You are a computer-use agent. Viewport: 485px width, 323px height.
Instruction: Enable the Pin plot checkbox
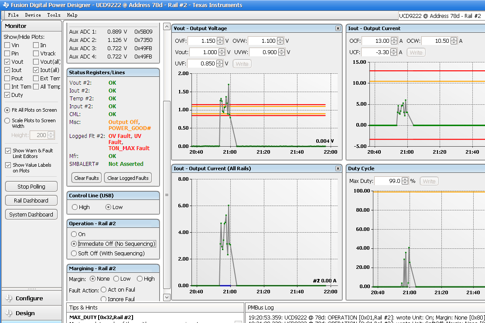point(7,54)
